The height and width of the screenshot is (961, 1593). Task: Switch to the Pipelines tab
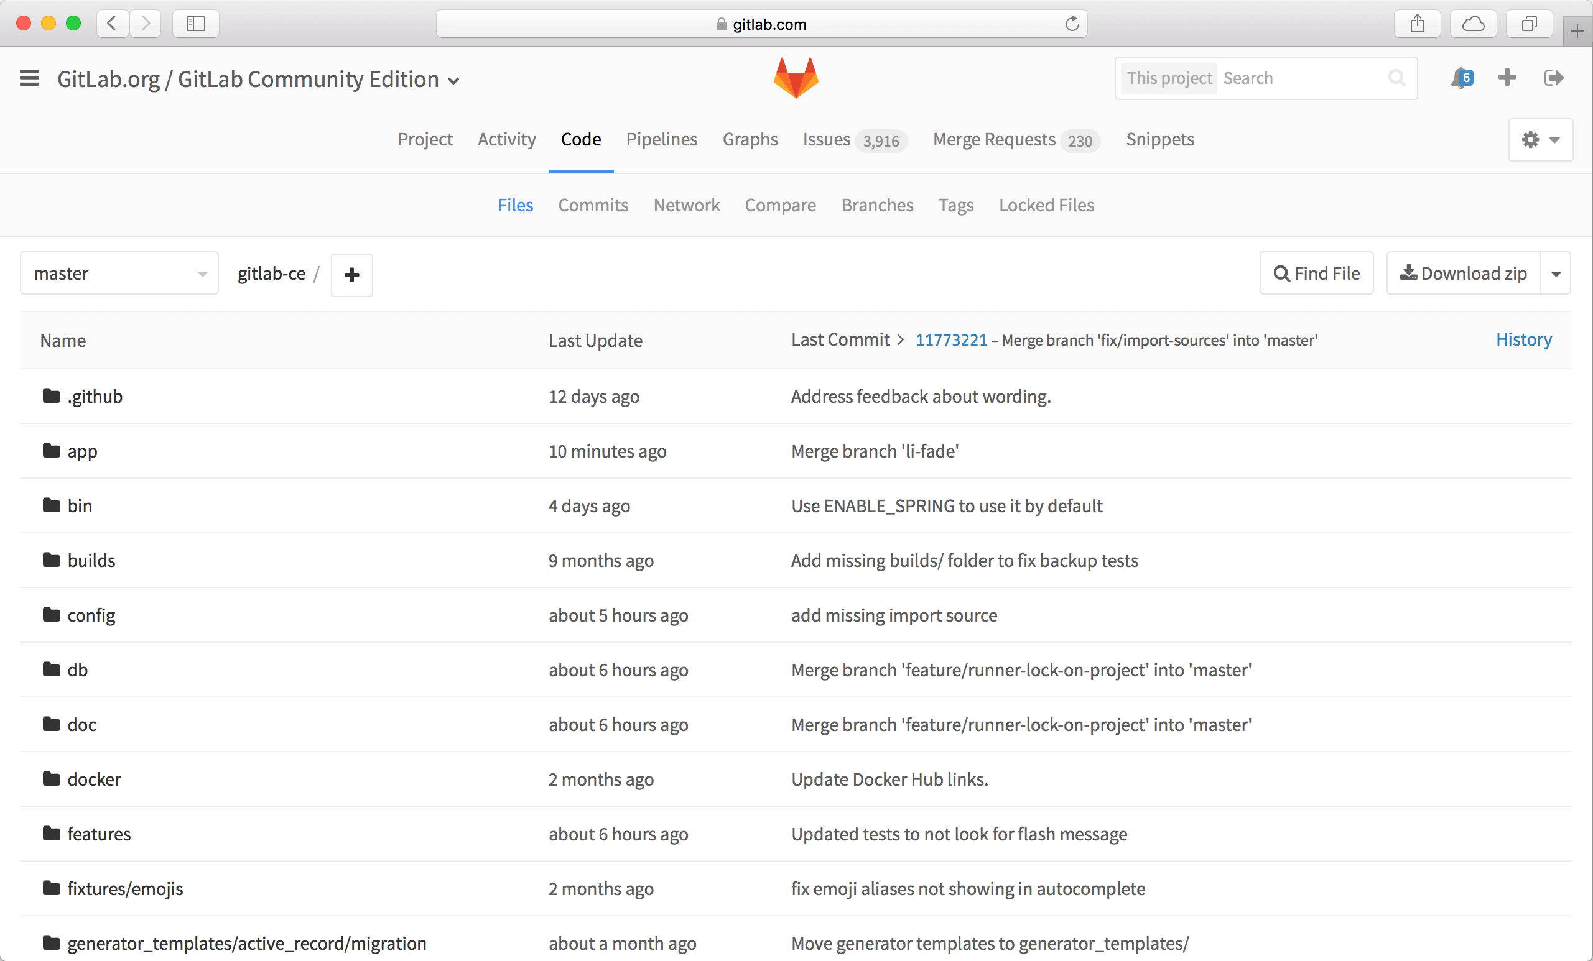[x=661, y=139]
